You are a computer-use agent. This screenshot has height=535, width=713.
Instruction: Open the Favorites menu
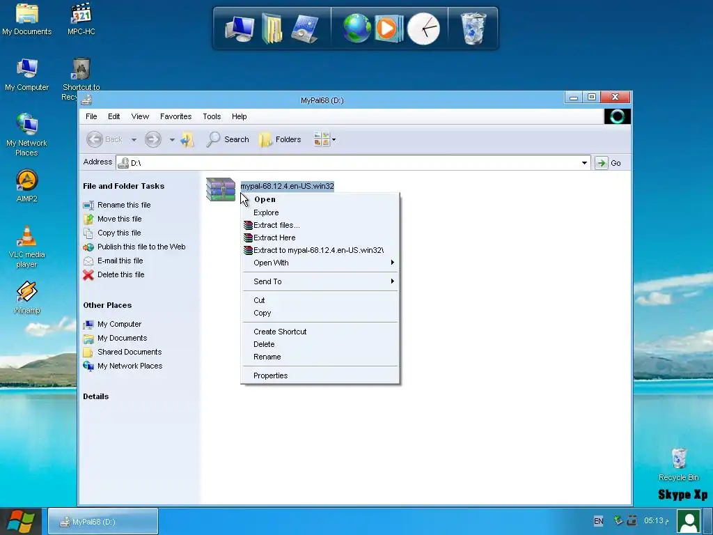click(175, 116)
